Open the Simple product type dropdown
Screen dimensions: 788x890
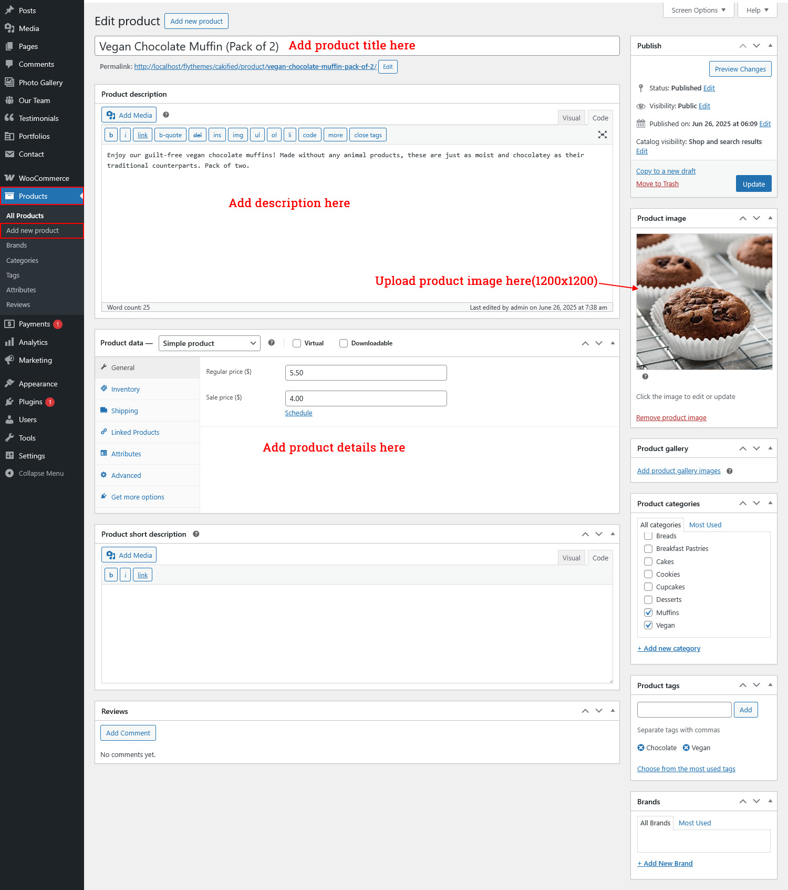pyautogui.click(x=209, y=343)
